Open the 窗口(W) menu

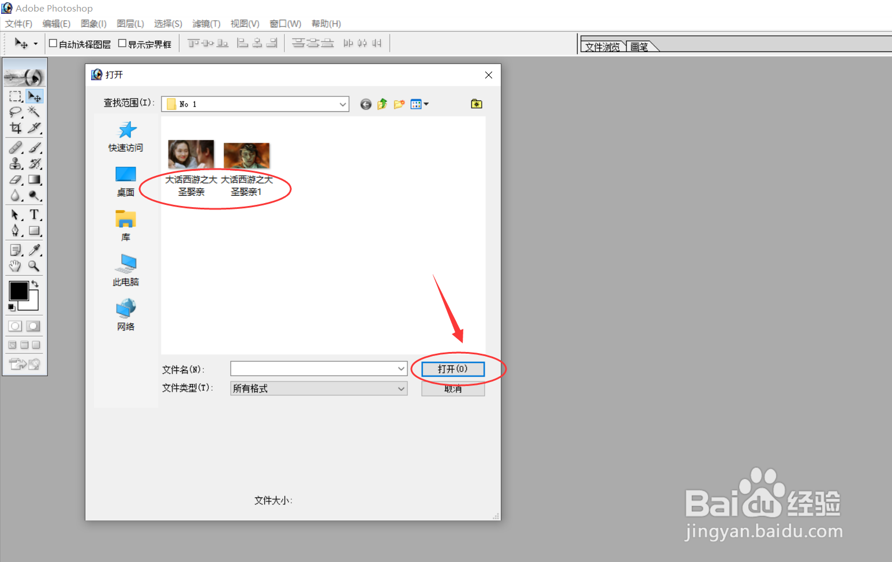pyautogui.click(x=286, y=24)
